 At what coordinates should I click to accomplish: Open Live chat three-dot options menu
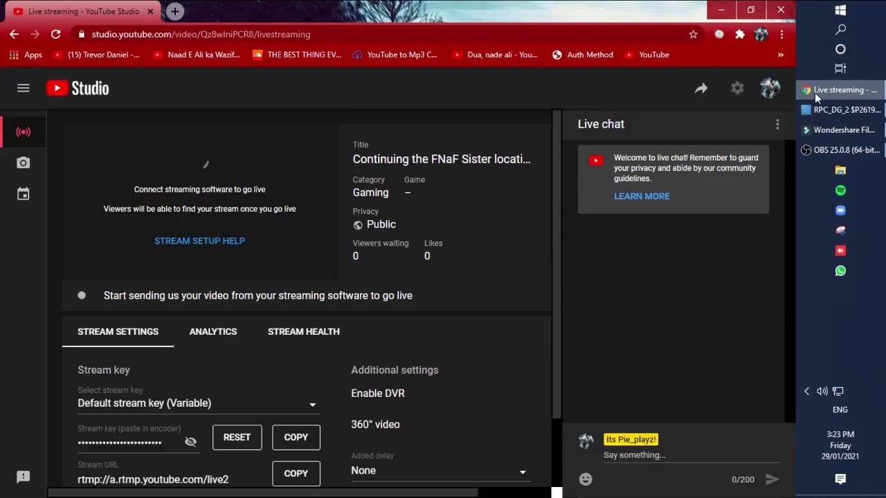click(777, 124)
